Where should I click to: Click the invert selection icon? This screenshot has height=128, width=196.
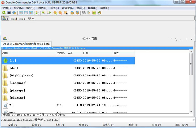click(x=66, y=13)
